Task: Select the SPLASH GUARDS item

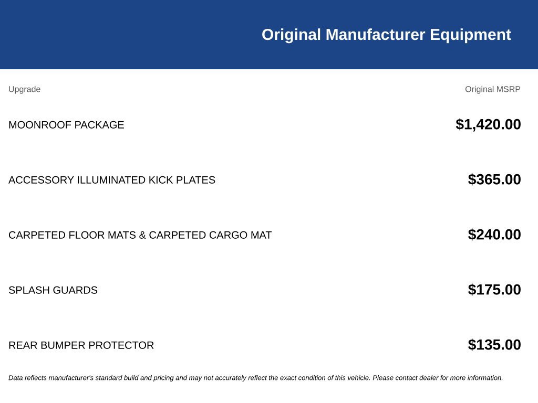Action: coord(53,290)
